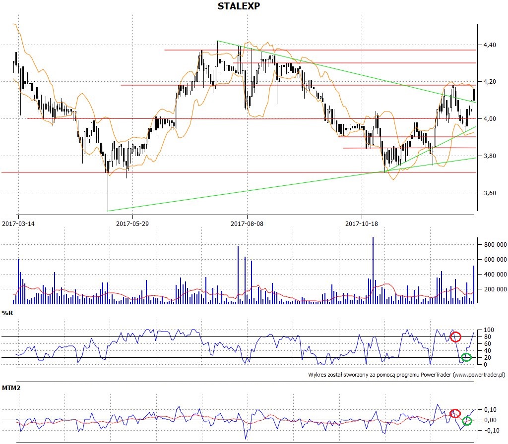Click the latest candlestick at chart's right edge
The height and width of the screenshot is (444, 508).
coord(474,94)
